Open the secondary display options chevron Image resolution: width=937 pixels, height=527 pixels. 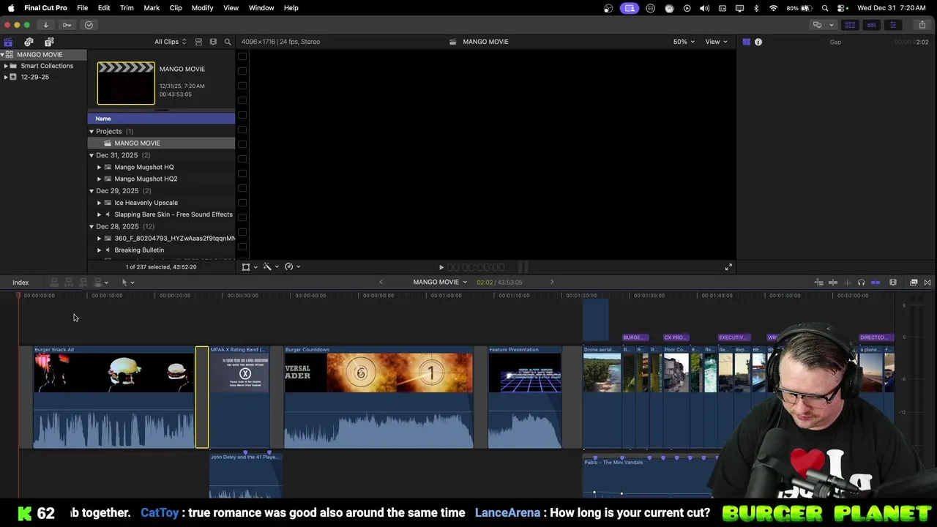[x=831, y=25]
